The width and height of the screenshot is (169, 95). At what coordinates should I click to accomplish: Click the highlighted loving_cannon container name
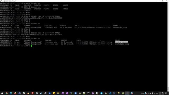121,42
